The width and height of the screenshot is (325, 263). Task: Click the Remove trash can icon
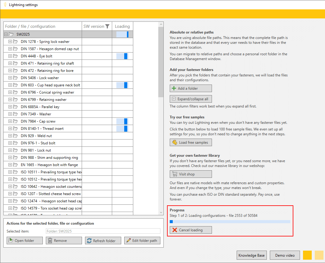[x=50, y=241]
